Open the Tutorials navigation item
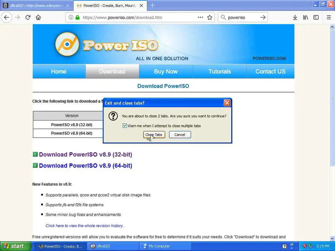 (220, 72)
